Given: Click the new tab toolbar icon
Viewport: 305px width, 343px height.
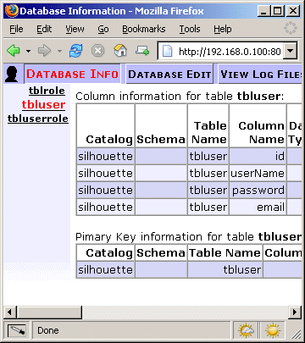Looking at the screenshot, I should tap(142, 51).
